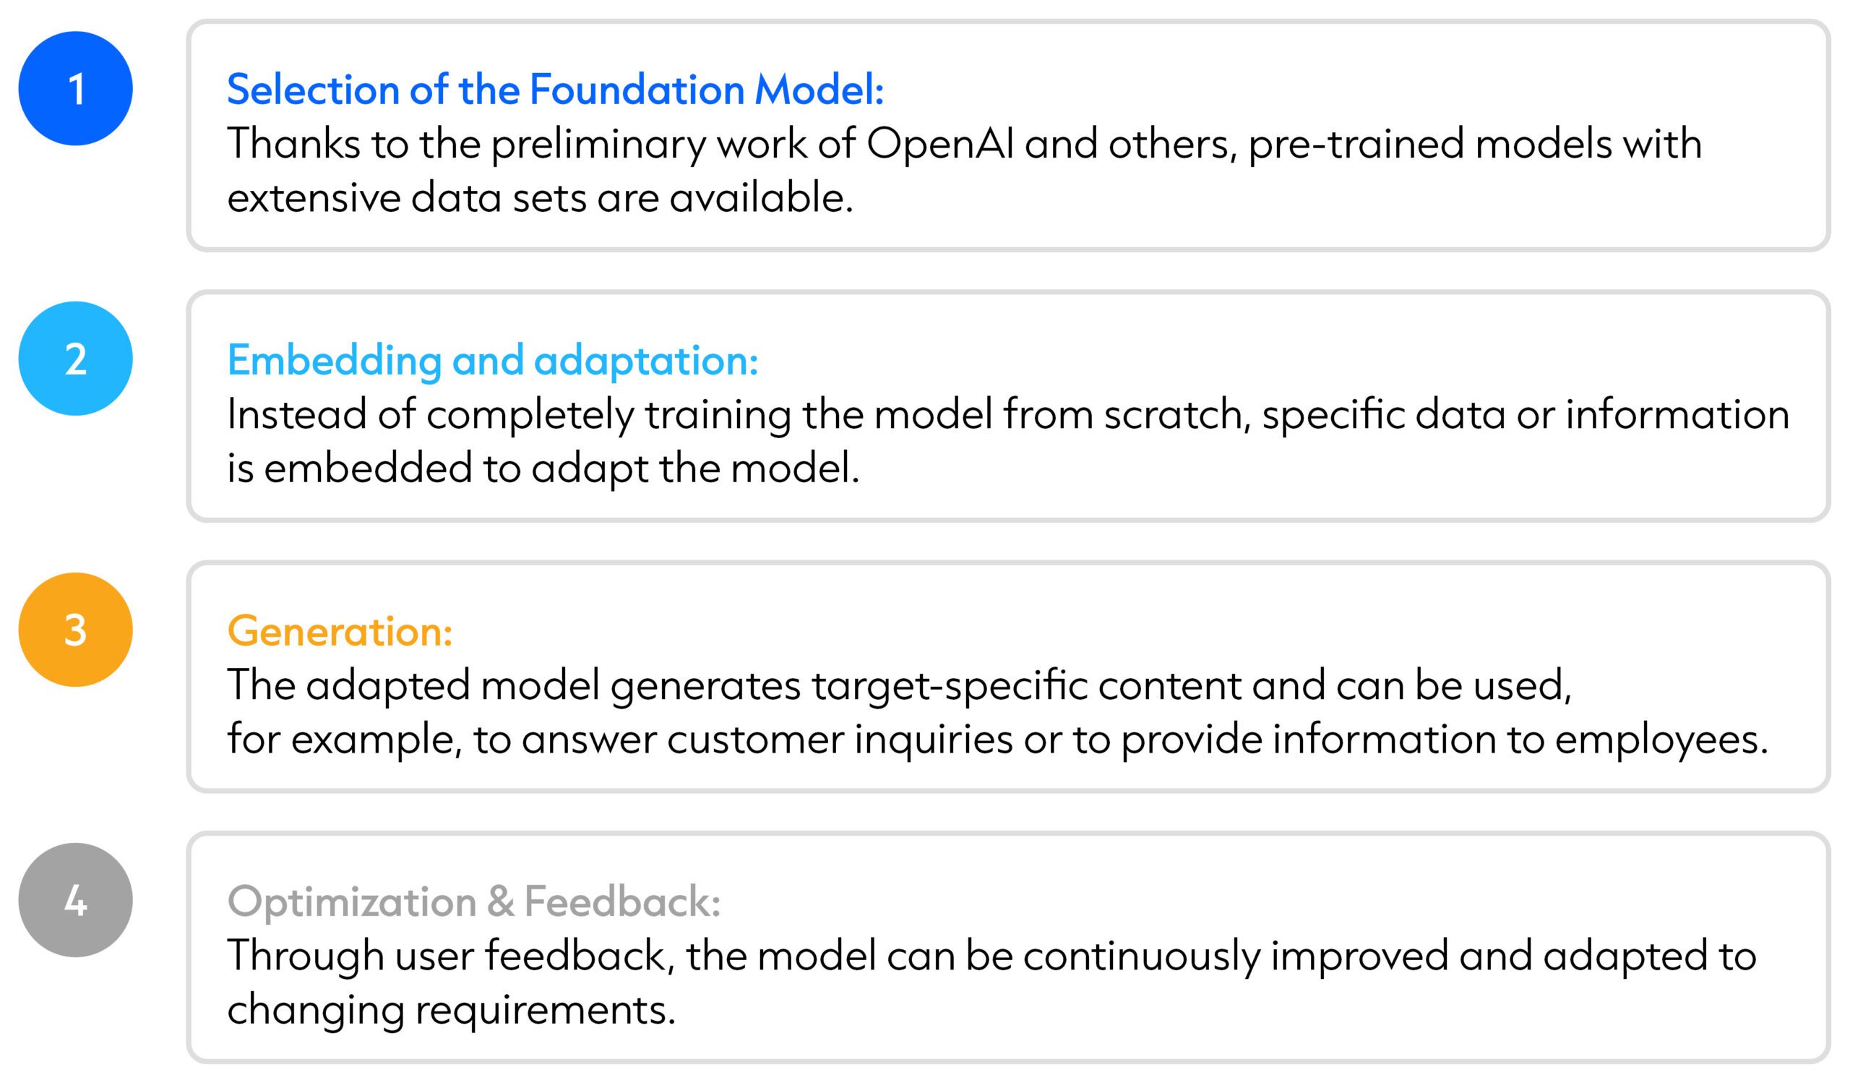Click the light blue circle numbered 2

click(x=76, y=359)
